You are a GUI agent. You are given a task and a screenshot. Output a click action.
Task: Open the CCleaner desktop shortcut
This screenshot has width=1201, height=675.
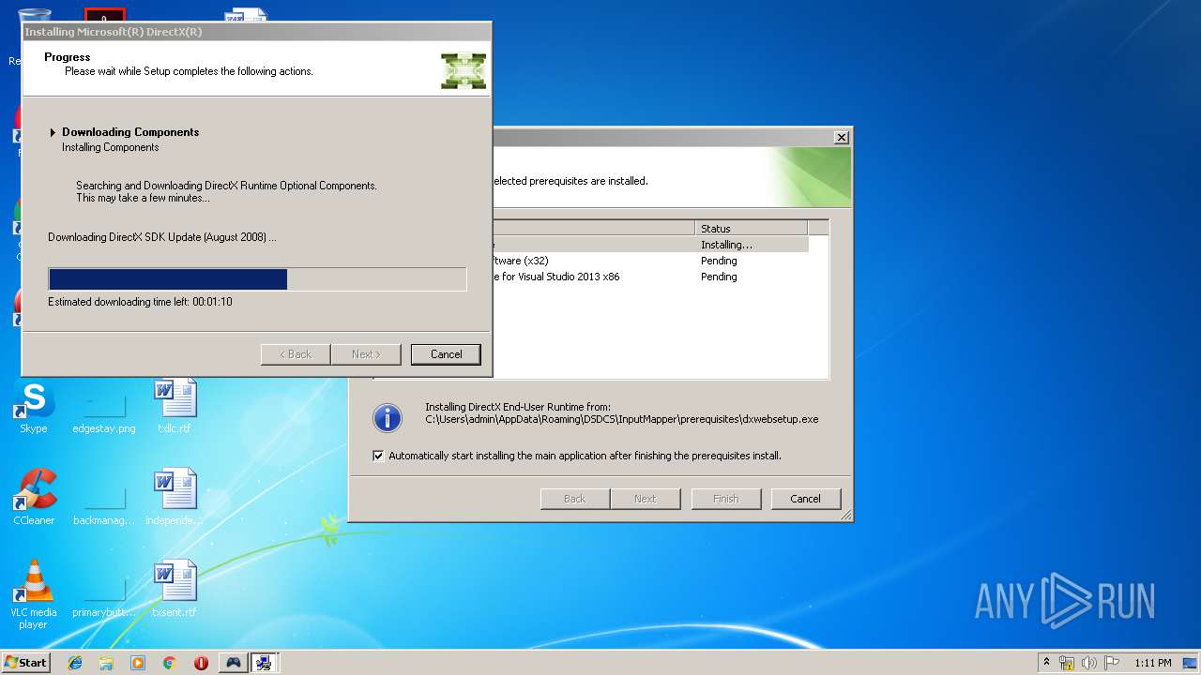(34, 498)
